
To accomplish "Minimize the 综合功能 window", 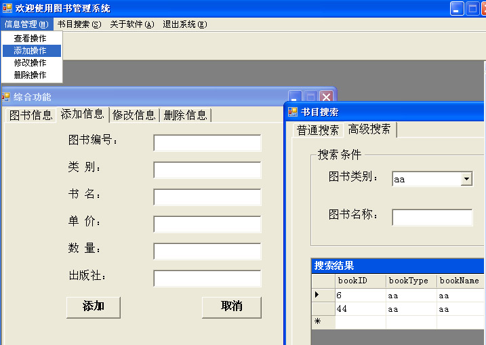I will click(x=295, y=96).
